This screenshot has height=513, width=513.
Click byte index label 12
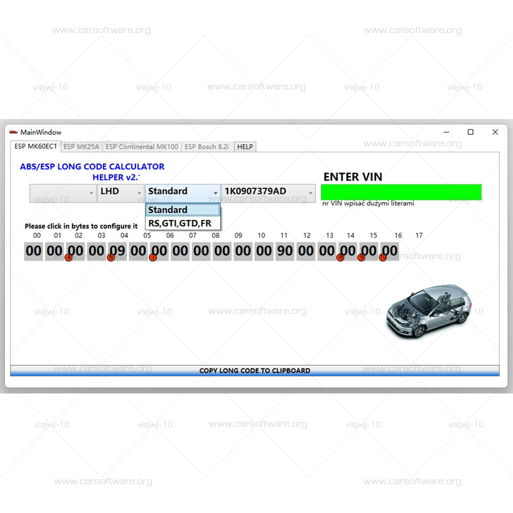tap(307, 235)
